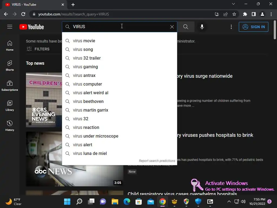Open new browser tab
This screenshot has height=208, width=277.
[73, 5]
